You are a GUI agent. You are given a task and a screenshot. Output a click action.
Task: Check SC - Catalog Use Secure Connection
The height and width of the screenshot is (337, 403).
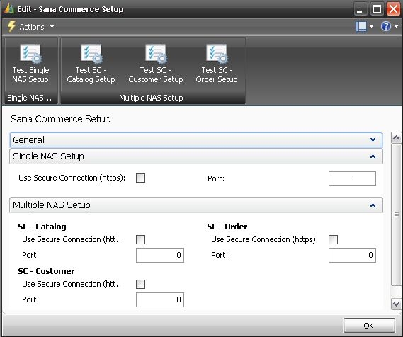tap(140, 239)
